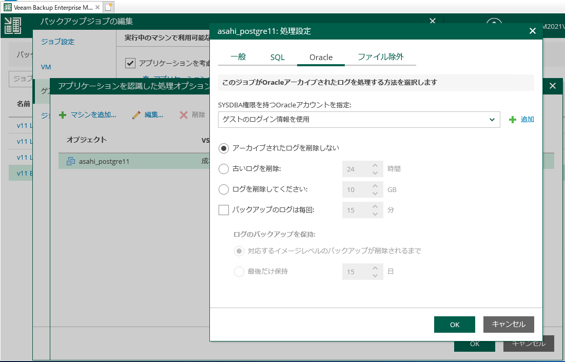Click the green plus icon for マシンを追加
The height and width of the screenshot is (362, 565).
click(63, 115)
